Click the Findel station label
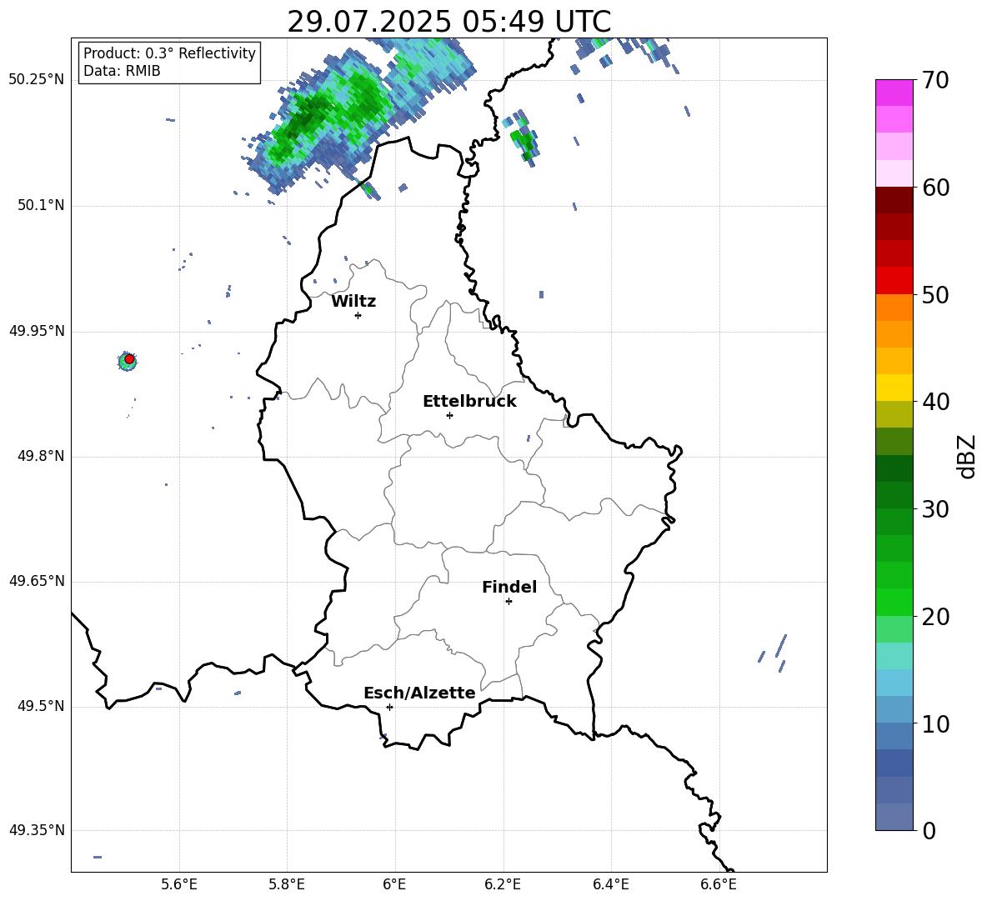The height and width of the screenshot is (901, 987). pyautogui.click(x=509, y=587)
